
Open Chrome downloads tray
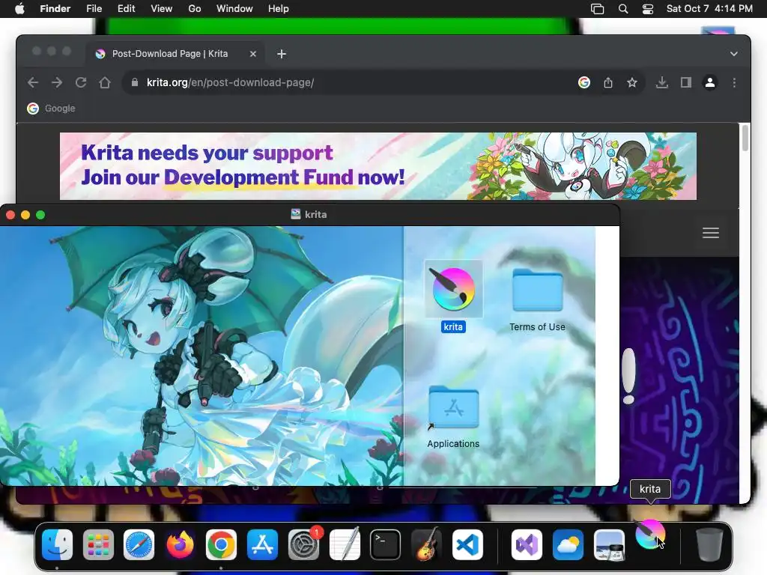662,82
